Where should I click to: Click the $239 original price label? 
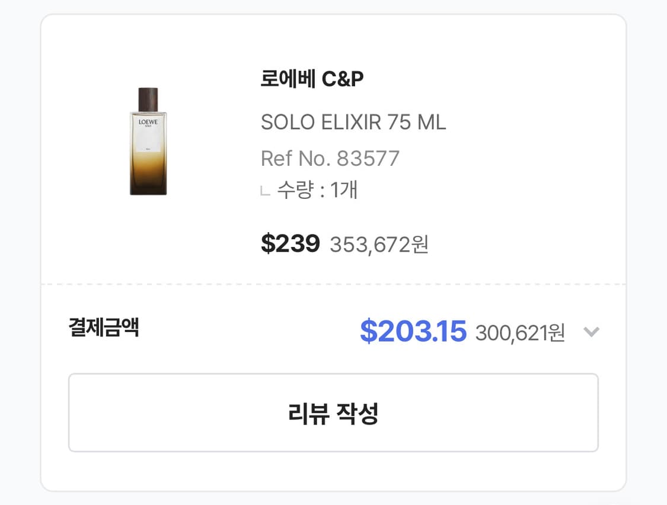pyautogui.click(x=291, y=243)
